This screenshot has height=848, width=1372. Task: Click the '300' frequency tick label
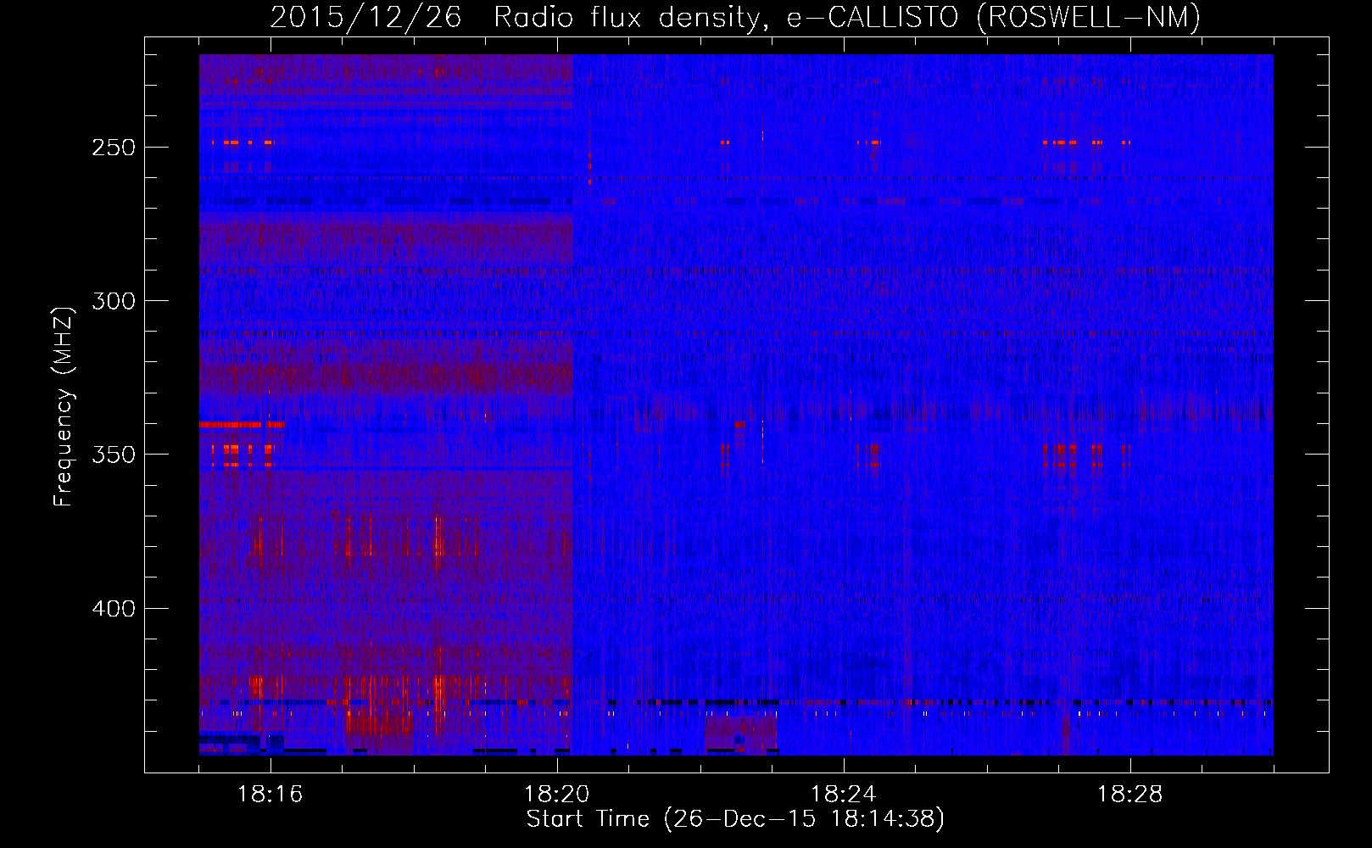pyautogui.click(x=113, y=301)
